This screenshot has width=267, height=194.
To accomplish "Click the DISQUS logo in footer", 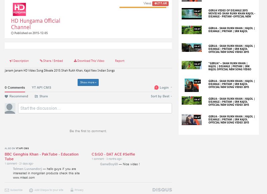I will [x=162, y=190].
